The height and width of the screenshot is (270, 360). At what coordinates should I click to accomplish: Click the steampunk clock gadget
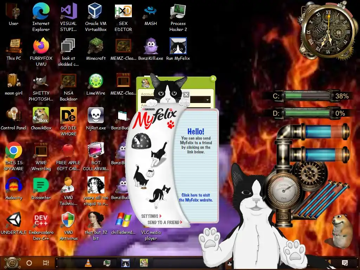click(328, 32)
